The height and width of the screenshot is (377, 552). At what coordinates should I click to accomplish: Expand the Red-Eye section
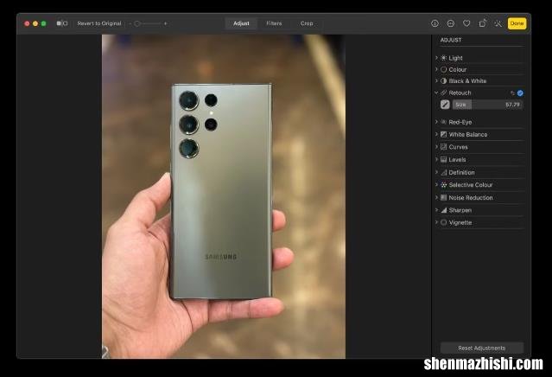[x=436, y=122]
